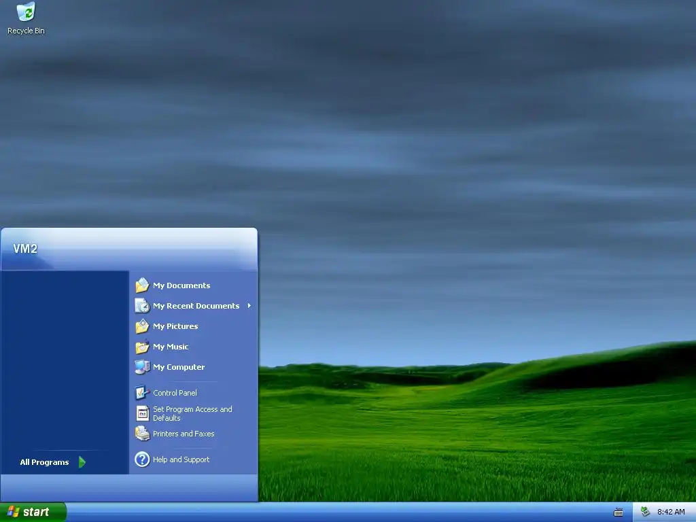Screen dimensions: 696x522
Task: Choose My Music in the Start menu
Action: (x=194, y=346)
